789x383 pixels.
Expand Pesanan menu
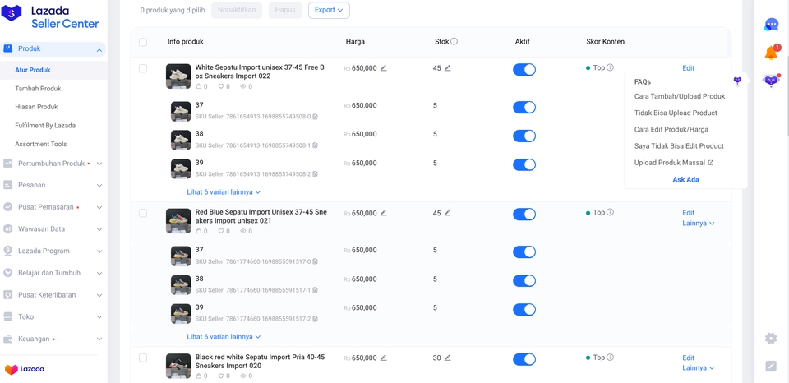(99, 185)
